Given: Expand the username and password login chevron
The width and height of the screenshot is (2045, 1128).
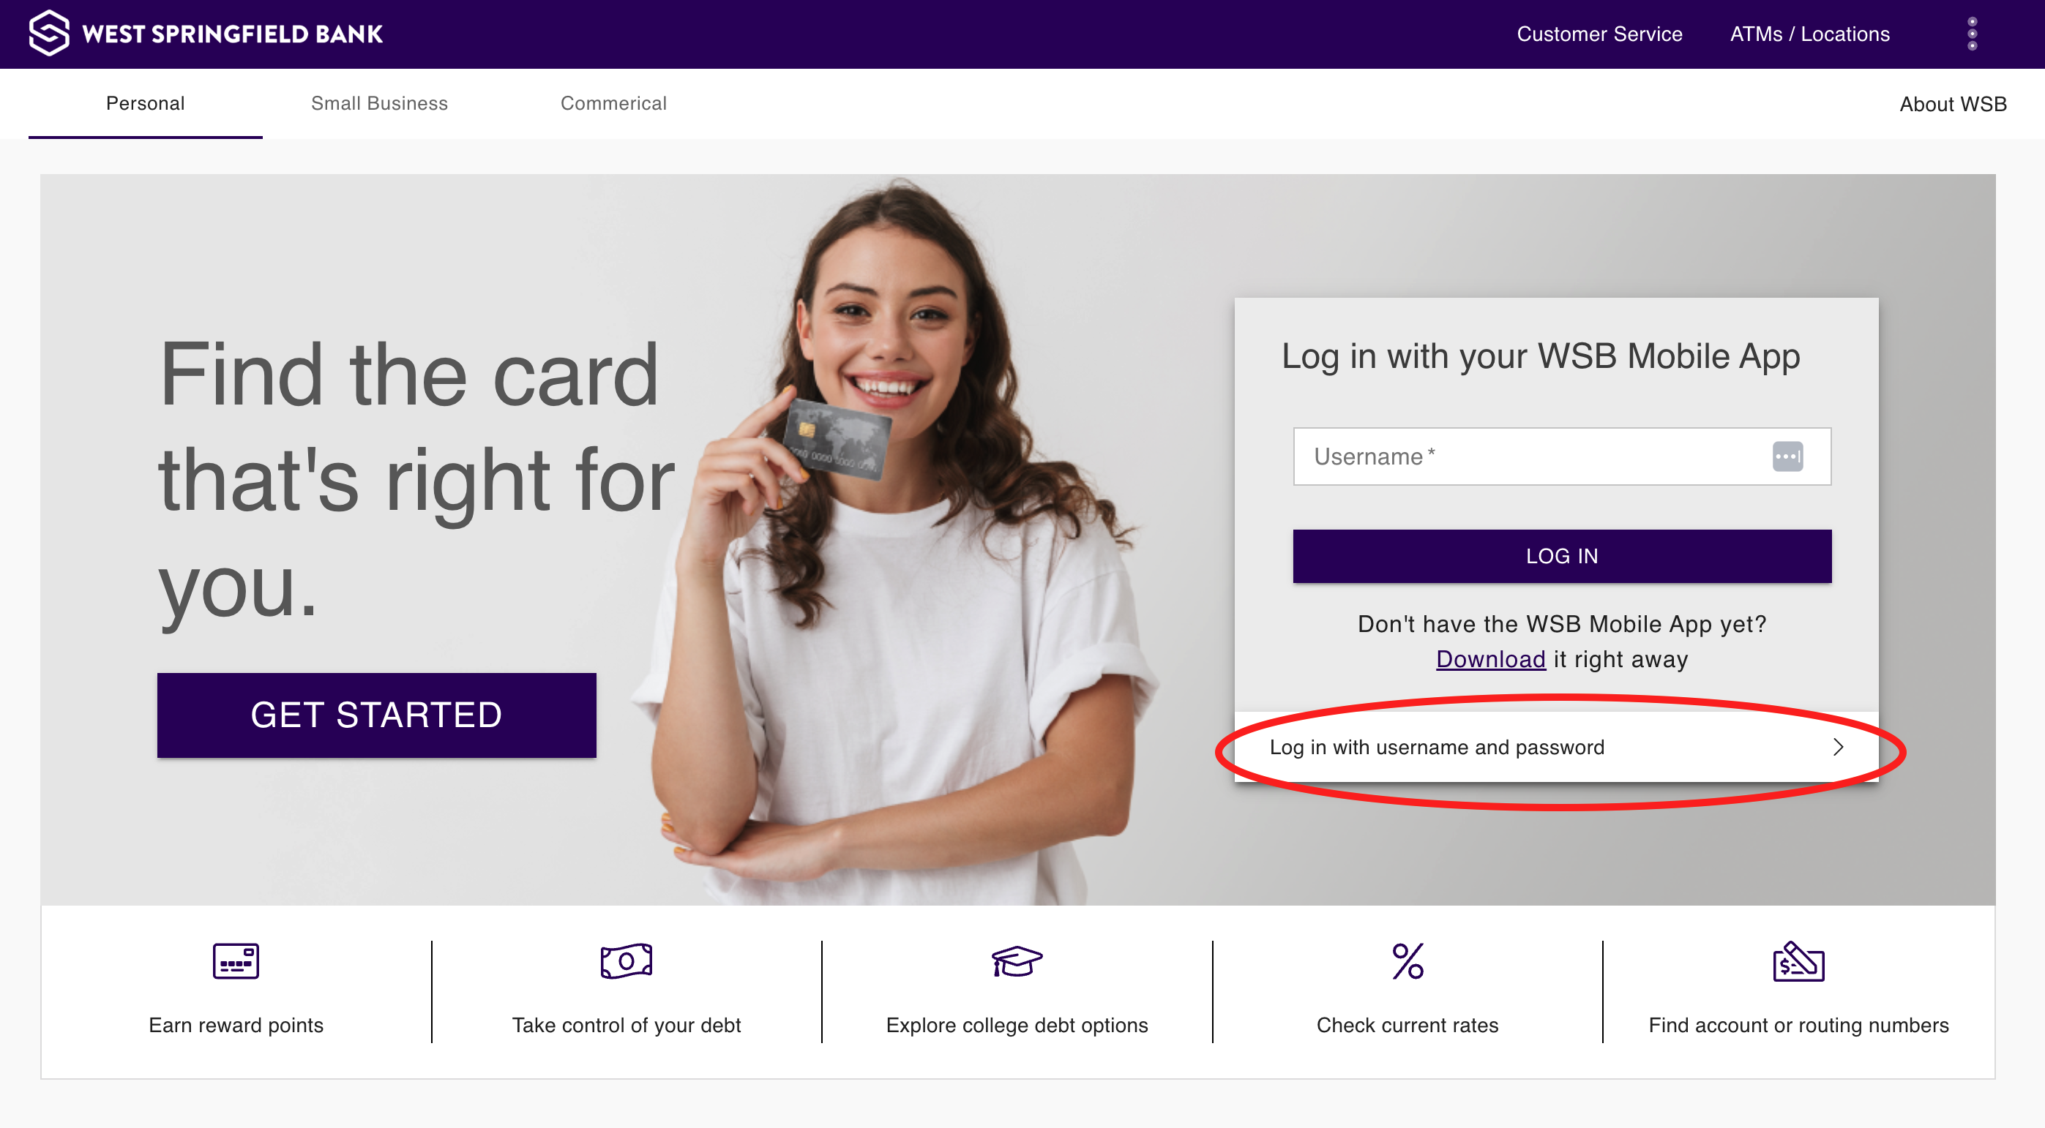Looking at the screenshot, I should point(1838,746).
